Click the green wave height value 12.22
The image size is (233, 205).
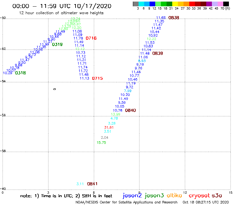pyautogui.click(x=151, y=39)
